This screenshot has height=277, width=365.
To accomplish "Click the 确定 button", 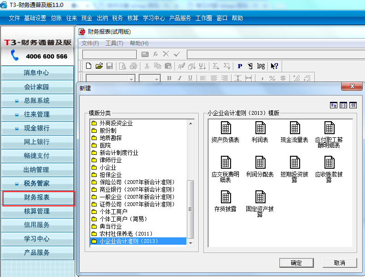I will (296, 263).
